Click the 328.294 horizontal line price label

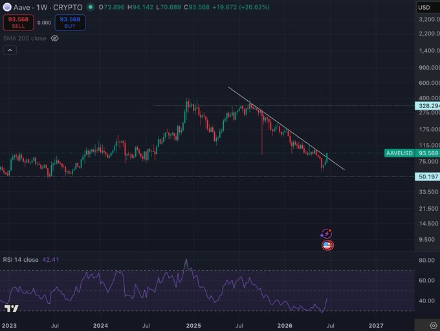(x=428, y=105)
